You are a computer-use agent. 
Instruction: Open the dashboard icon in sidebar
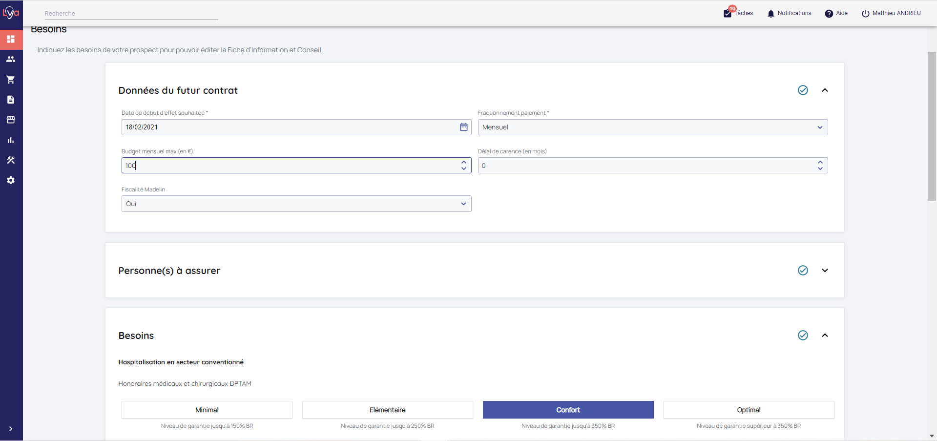[x=11, y=39]
